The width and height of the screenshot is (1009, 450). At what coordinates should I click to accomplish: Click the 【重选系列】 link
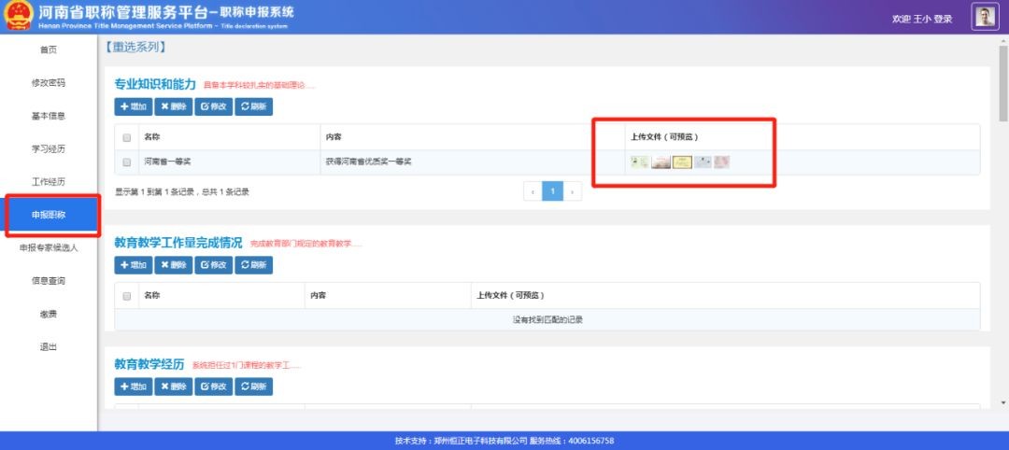(135, 47)
